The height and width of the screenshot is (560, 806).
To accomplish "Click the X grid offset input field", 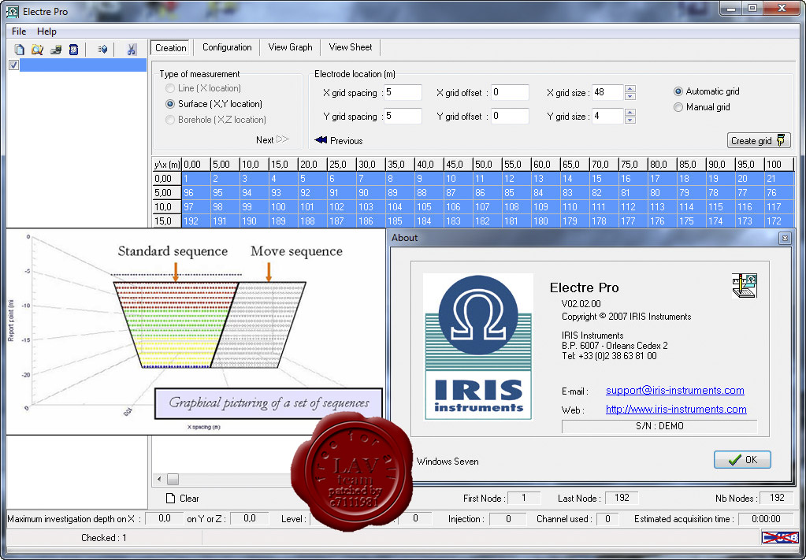I will pyautogui.click(x=510, y=92).
